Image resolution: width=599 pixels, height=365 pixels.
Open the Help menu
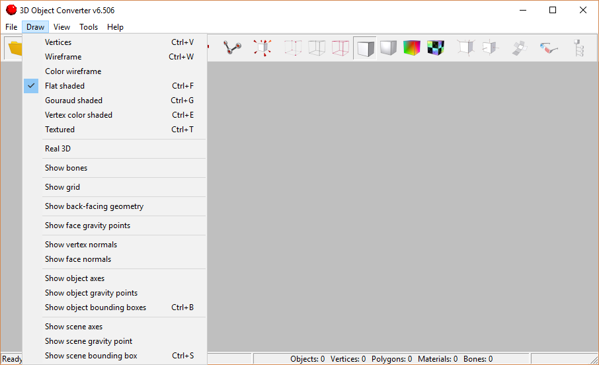click(x=115, y=27)
